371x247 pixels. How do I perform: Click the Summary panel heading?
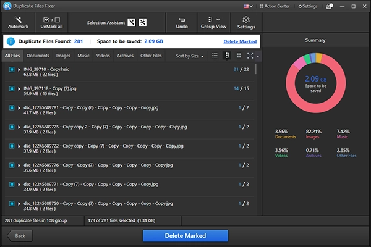[315, 40]
